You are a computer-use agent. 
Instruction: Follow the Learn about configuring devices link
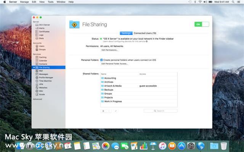pos(125,41)
